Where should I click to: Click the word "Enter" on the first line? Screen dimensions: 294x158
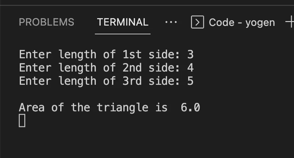click(x=35, y=55)
